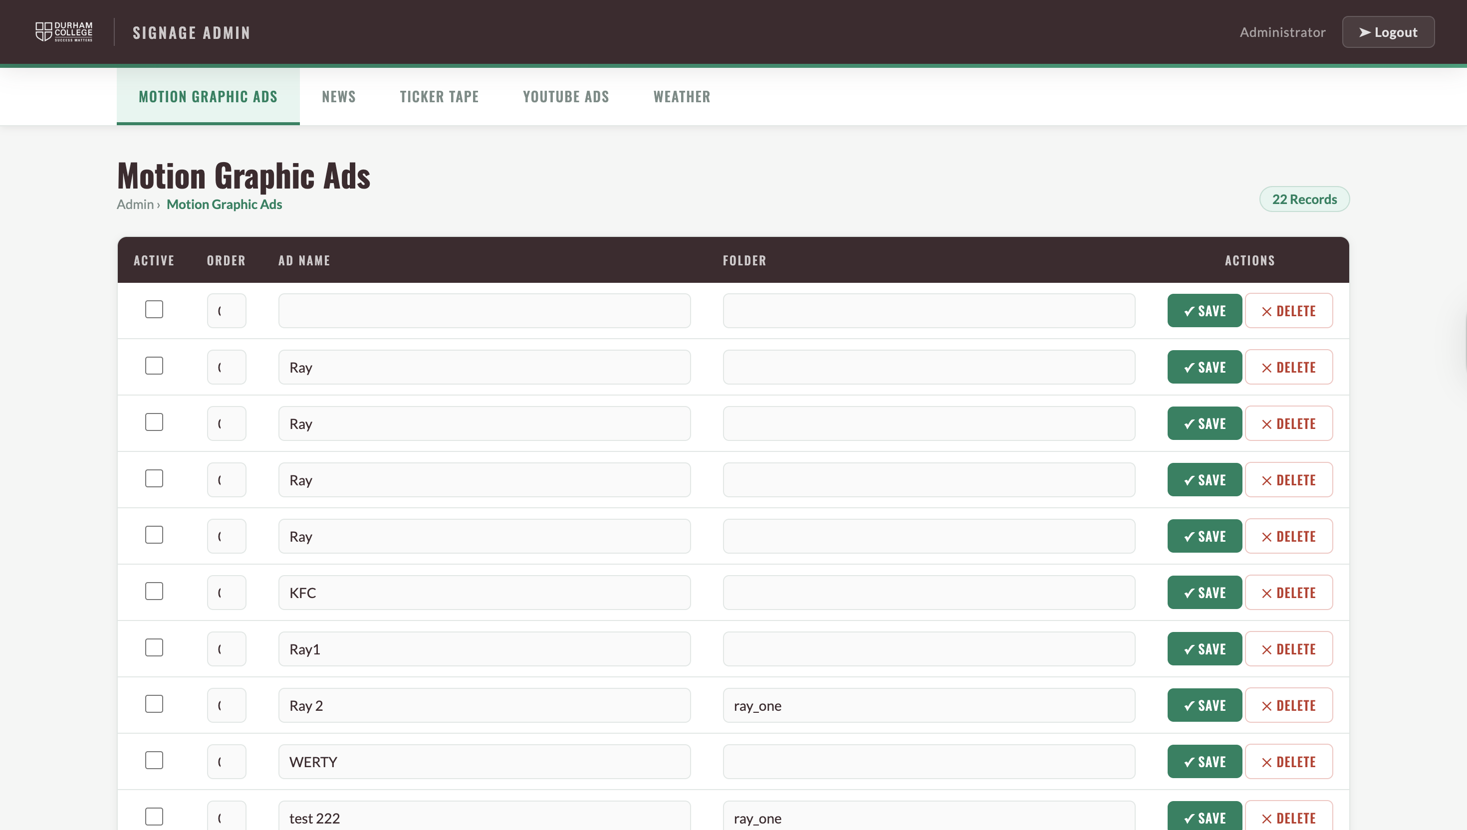Click the Folder field on the Ray 2 row

[x=928, y=705]
